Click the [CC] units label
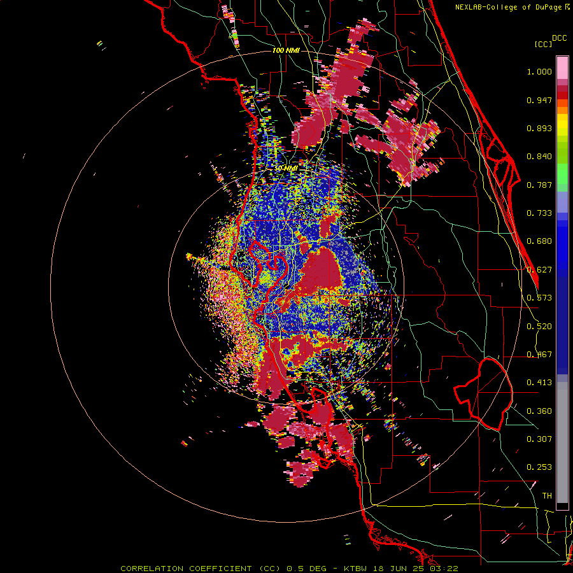The width and height of the screenshot is (573, 573). (543, 44)
